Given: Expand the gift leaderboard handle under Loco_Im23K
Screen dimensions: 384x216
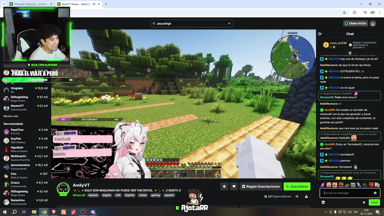Looking at the screenshot, I should click(350, 53).
